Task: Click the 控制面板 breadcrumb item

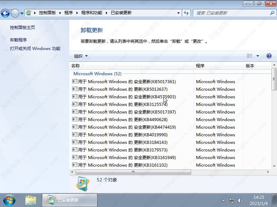Action: pos(47,13)
